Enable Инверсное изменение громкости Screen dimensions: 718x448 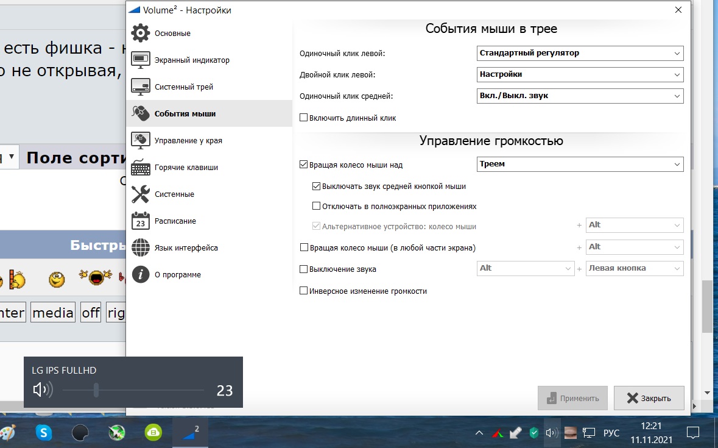click(303, 290)
